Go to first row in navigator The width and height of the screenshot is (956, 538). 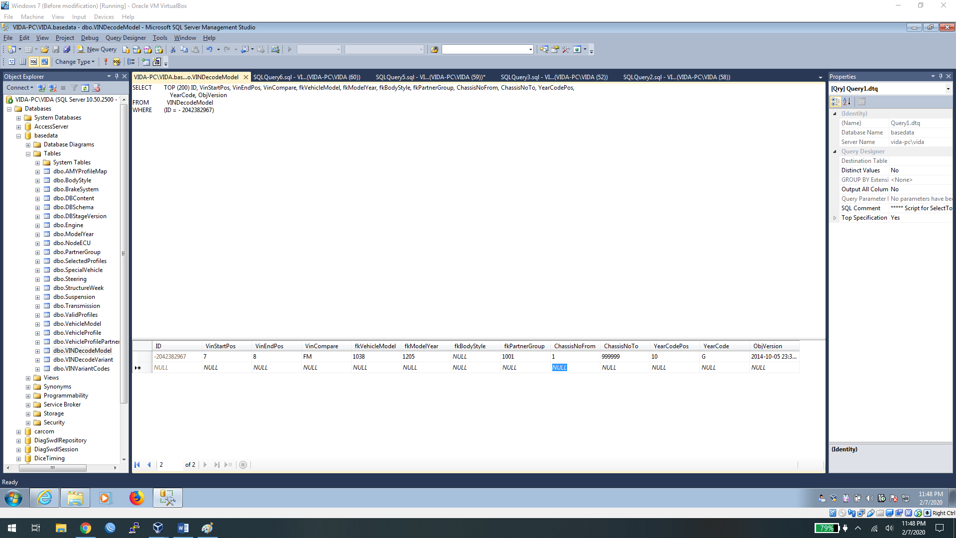pos(137,465)
